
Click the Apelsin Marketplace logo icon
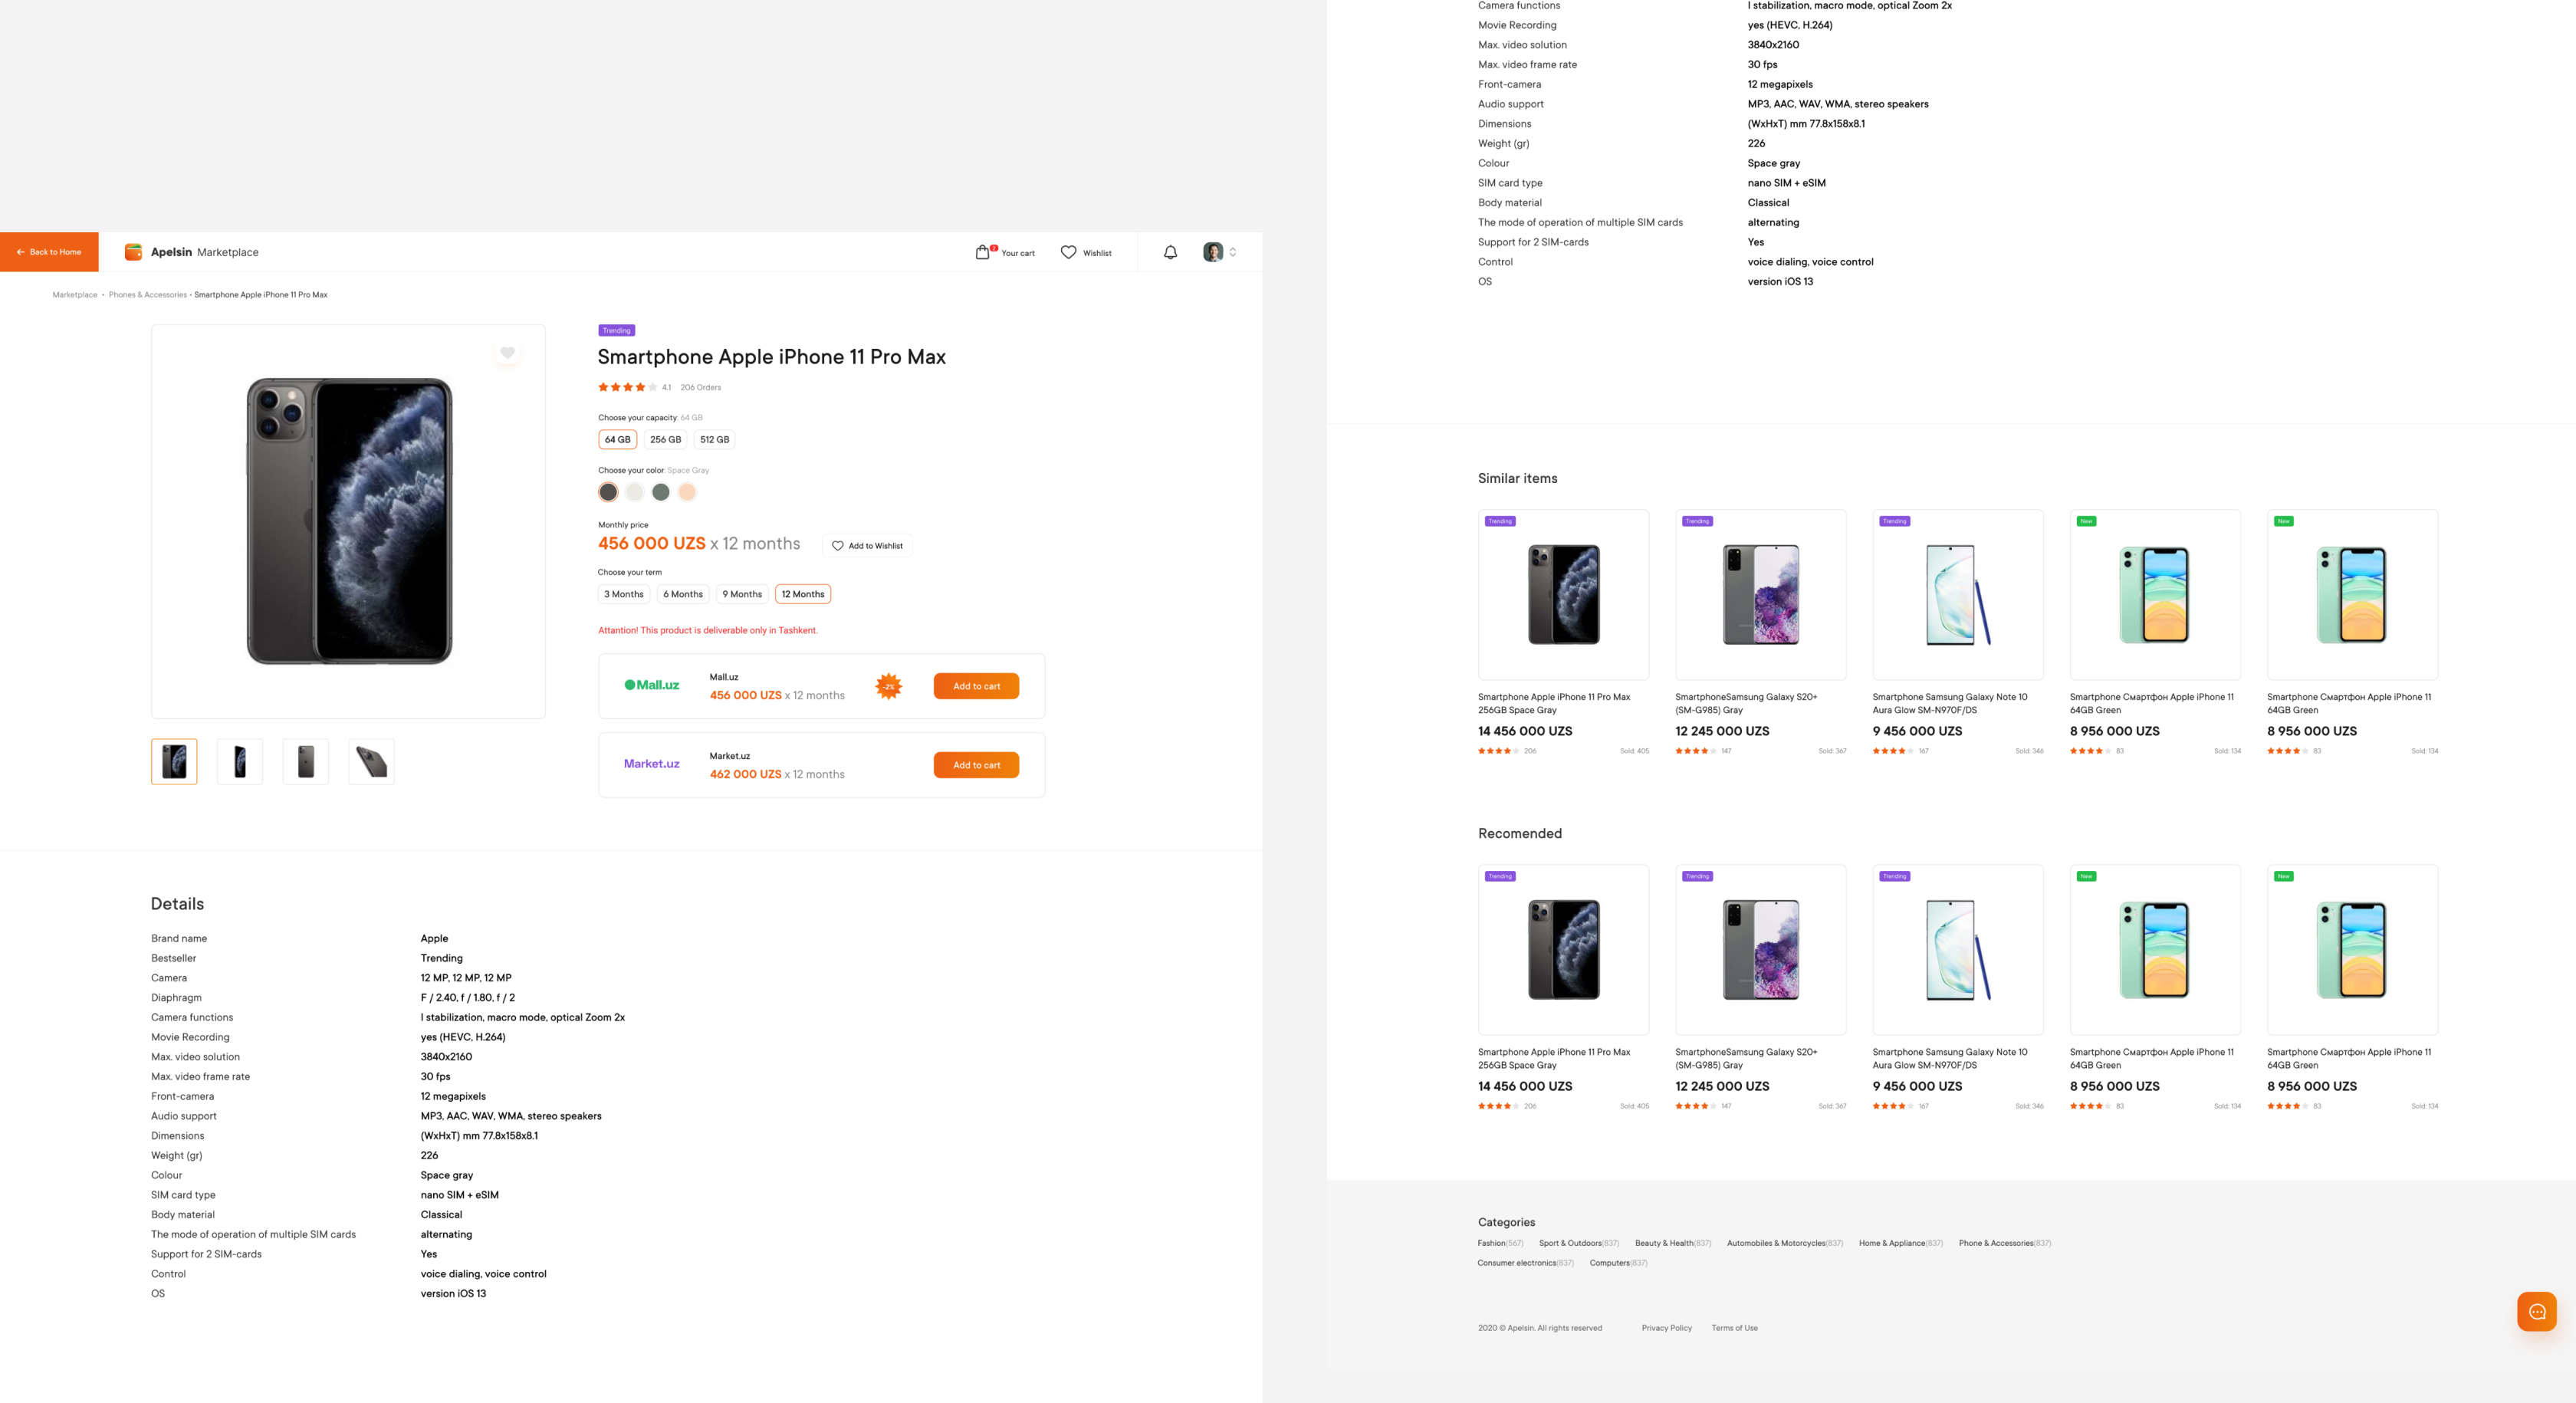pos(133,252)
